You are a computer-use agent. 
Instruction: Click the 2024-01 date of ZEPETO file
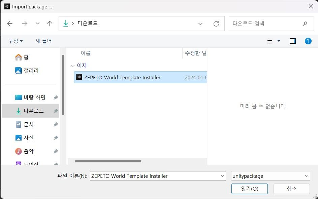coord(196,78)
